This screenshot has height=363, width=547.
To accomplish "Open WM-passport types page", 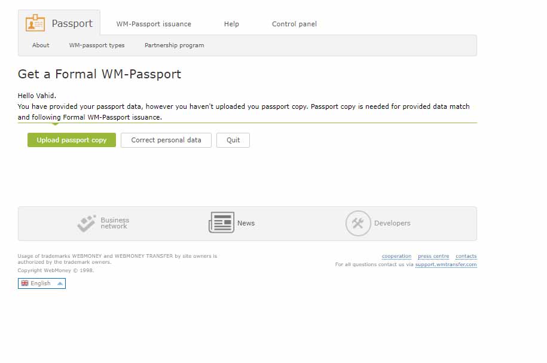I will point(97,45).
